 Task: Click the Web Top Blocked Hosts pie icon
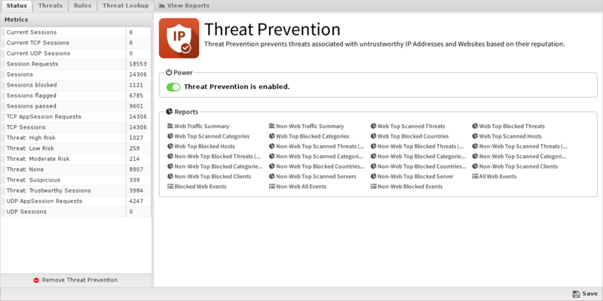tap(170, 146)
